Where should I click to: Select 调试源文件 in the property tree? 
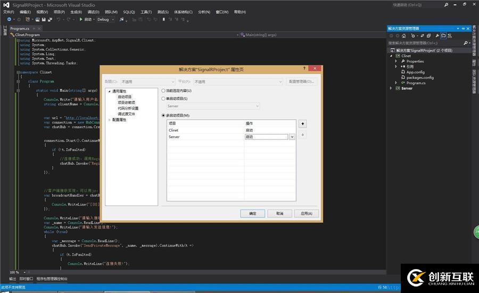(126, 114)
